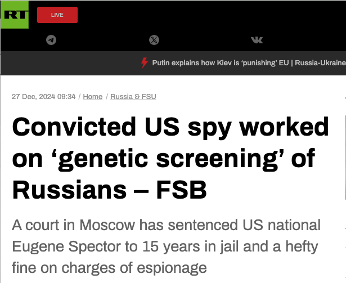
Task: Open ticker story 'Putin explains how Kiev is punishing EU'
Action: coord(221,63)
